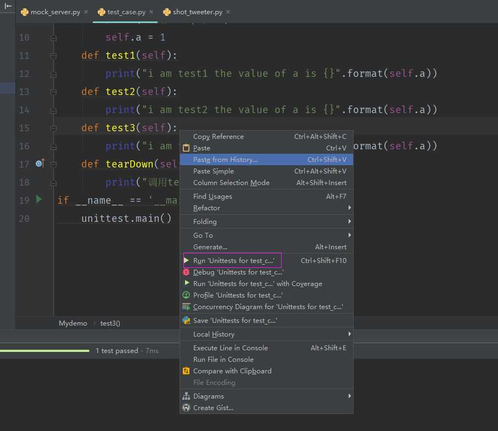
Task: Click the collapse panel icon at top left
Action: click(8, 5)
